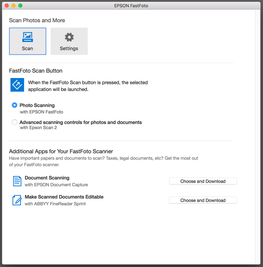Image resolution: width=263 pixels, height=267 pixels.
Task: Open the Scan tile
Action: [28, 41]
